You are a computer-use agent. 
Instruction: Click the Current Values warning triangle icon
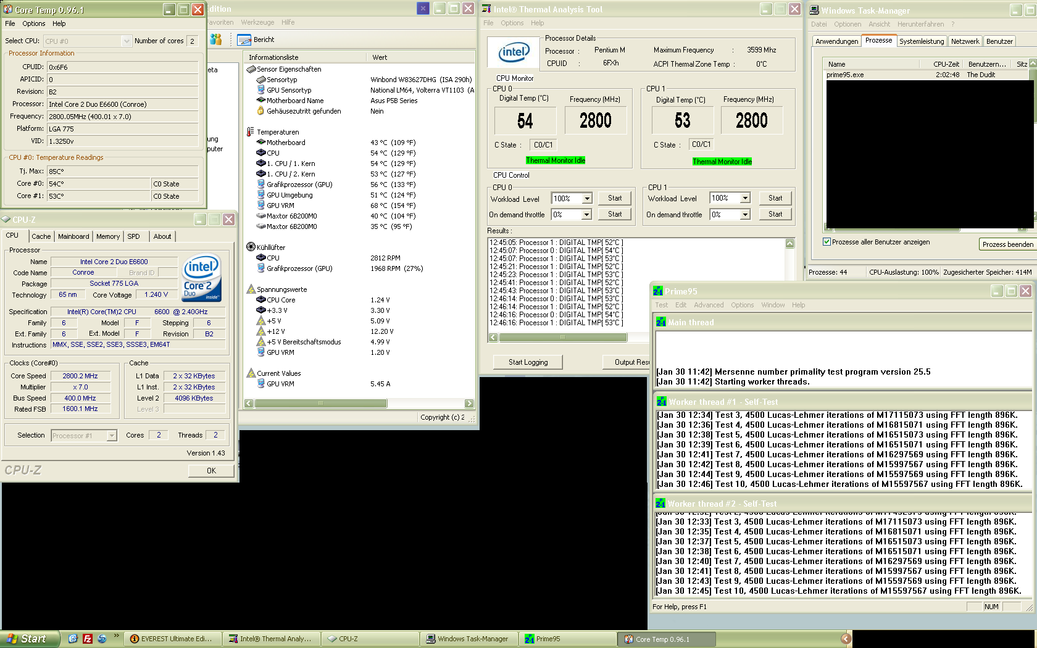[x=251, y=373]
